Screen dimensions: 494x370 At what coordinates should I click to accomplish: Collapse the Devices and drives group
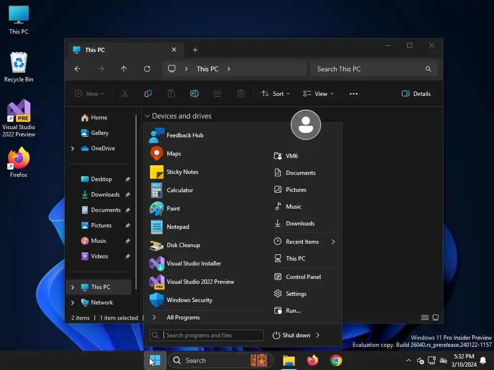[x=147, y=116]
